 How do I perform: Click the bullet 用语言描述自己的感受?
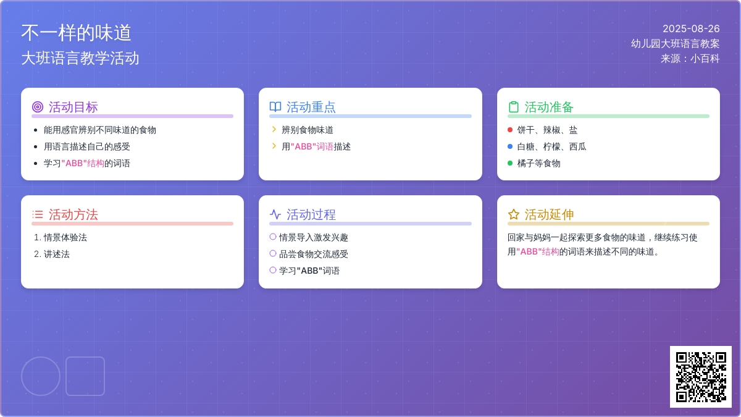point(87,146)
